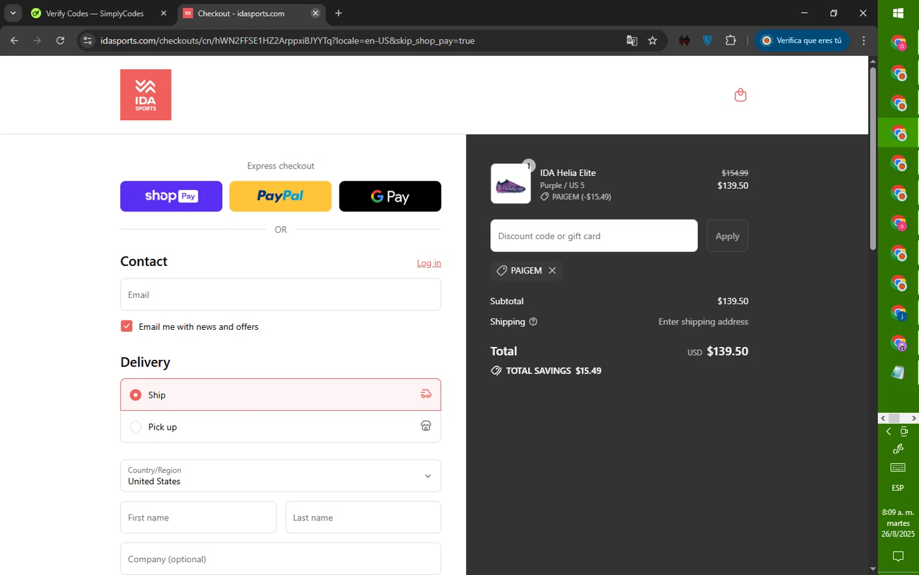Click the Email input field
The height and width of the screenshot is (575, 919).
point(281,295)
